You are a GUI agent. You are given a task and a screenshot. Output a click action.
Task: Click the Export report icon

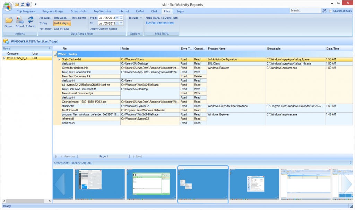(x=20, y=20)
